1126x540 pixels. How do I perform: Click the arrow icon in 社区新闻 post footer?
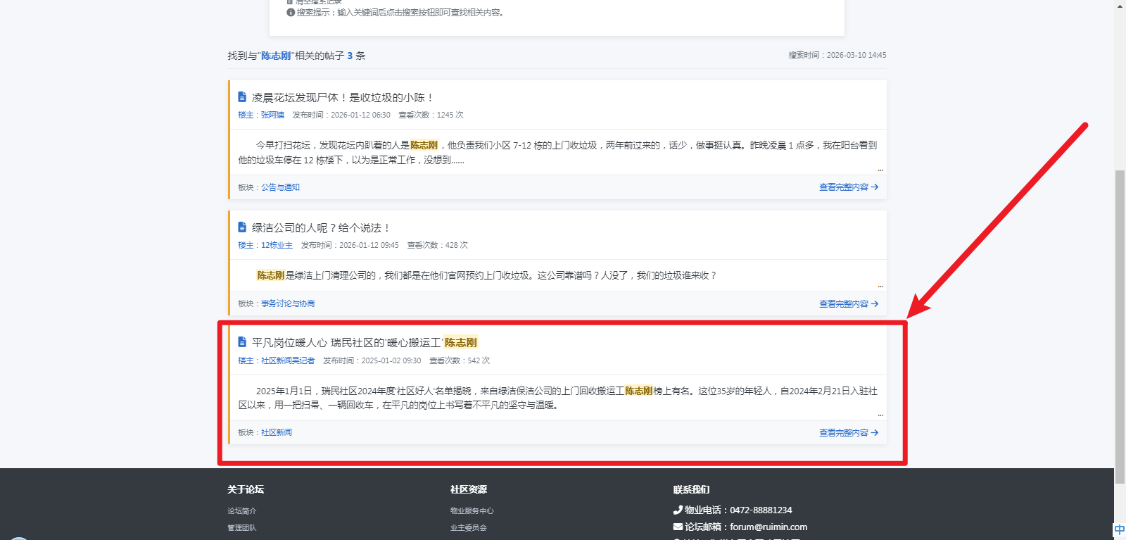coord(875,433)
